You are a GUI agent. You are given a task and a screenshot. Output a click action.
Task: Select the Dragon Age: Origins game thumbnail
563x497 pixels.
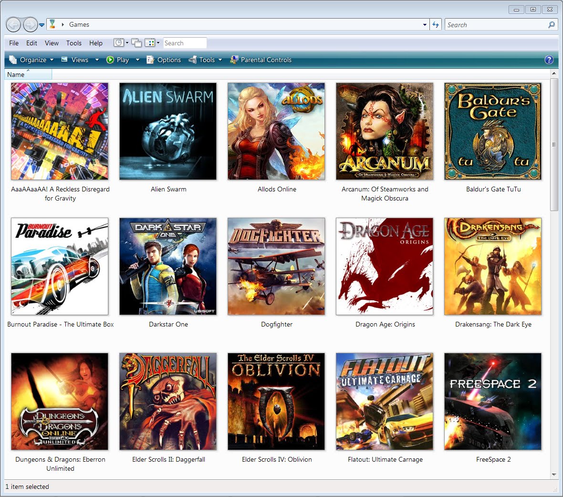coord(385,266)
